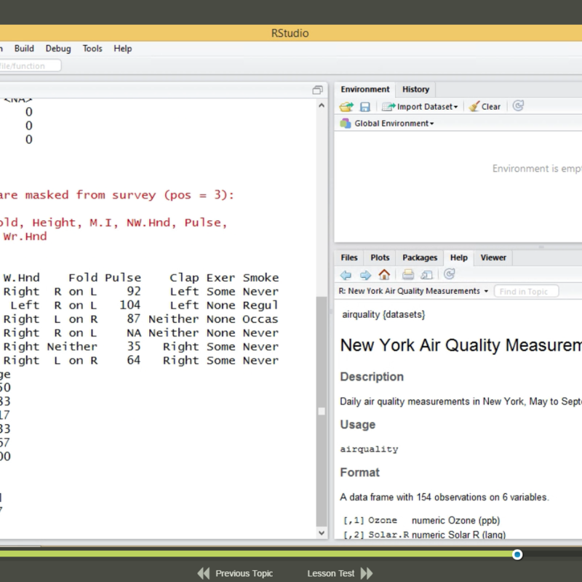
Task: Maximize the console pane icon
Action: tap(317, 90)
